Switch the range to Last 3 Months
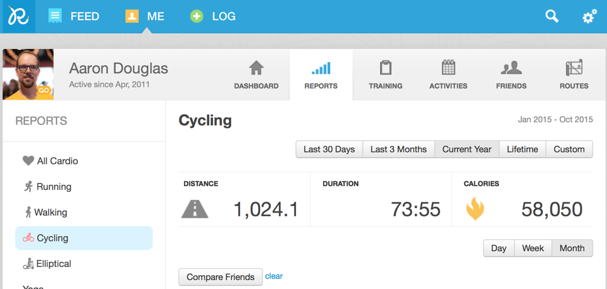This screenshot has width=607, height=289. (x=398, y=149)
